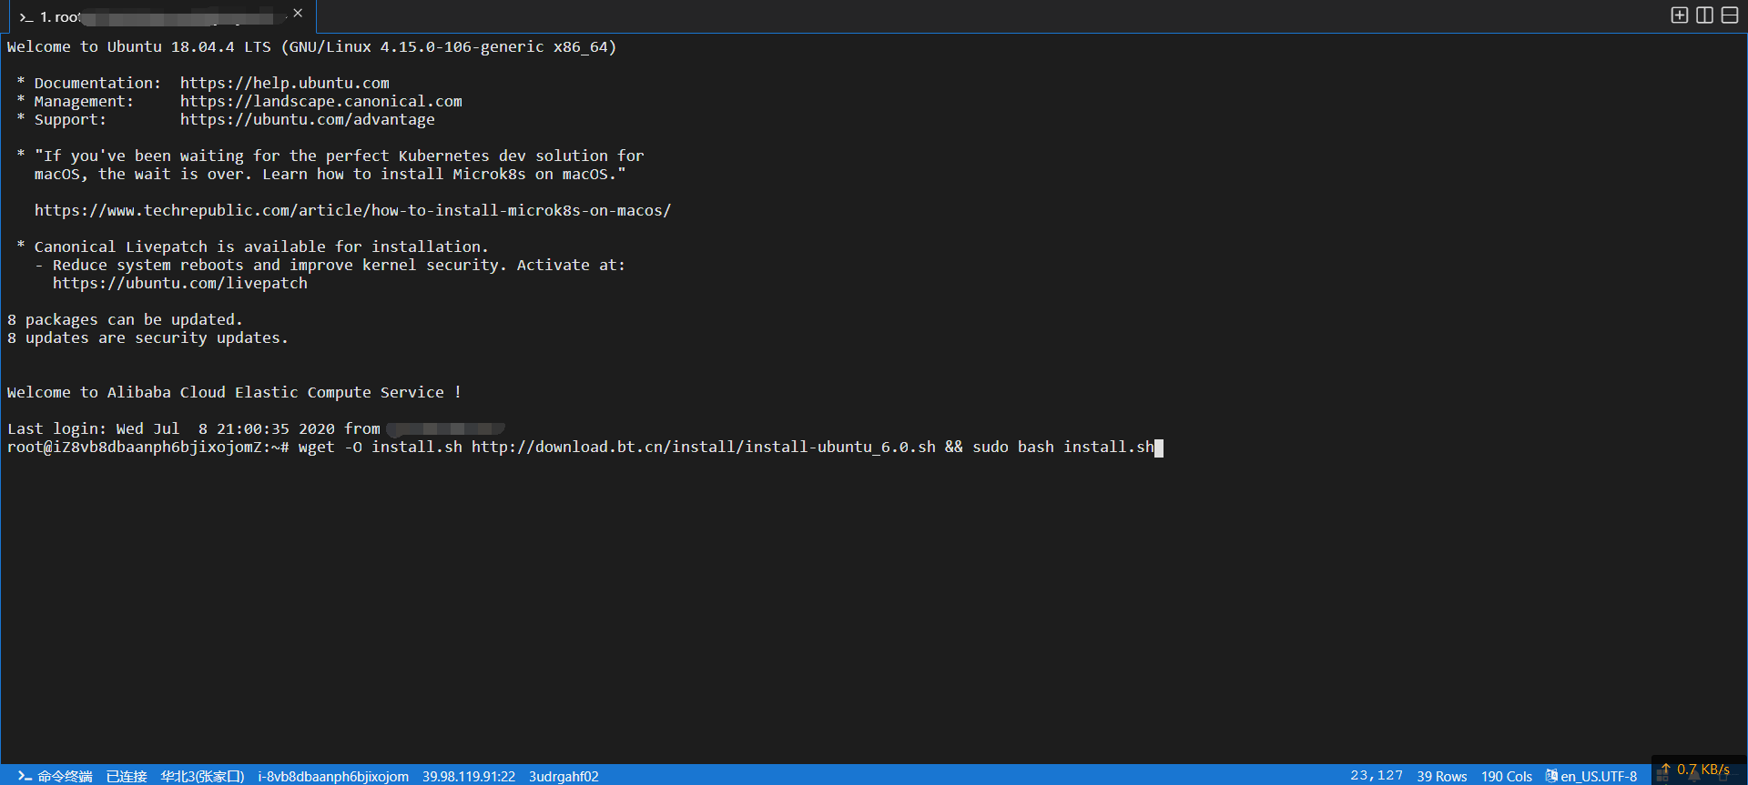Click the '已连接' connection status
Screen dimensions: 1748x785
pyautogui.click(x=127, y=776)
